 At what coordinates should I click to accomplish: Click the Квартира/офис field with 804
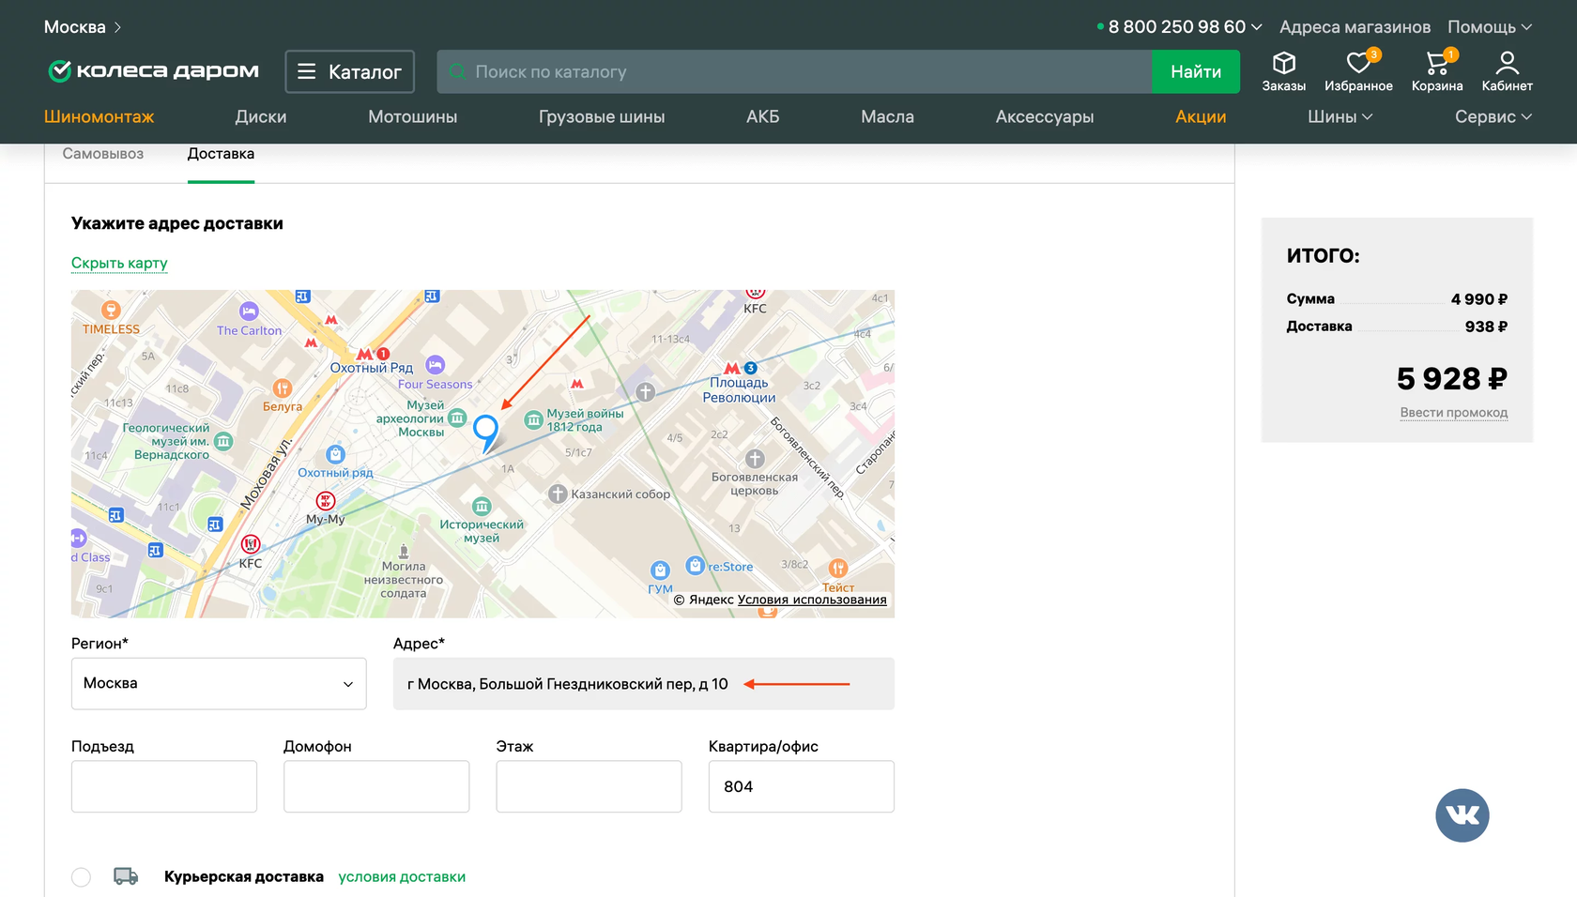802,786
